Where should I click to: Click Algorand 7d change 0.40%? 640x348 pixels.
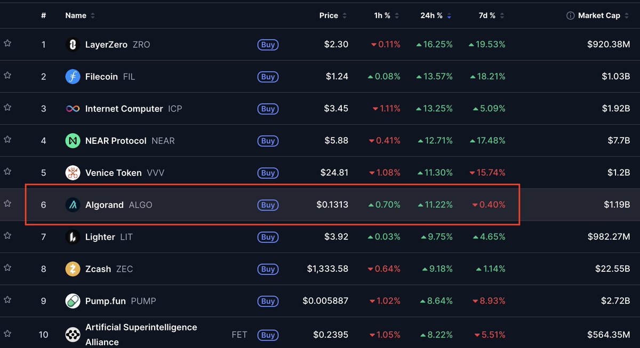click(x=489, y=205)
